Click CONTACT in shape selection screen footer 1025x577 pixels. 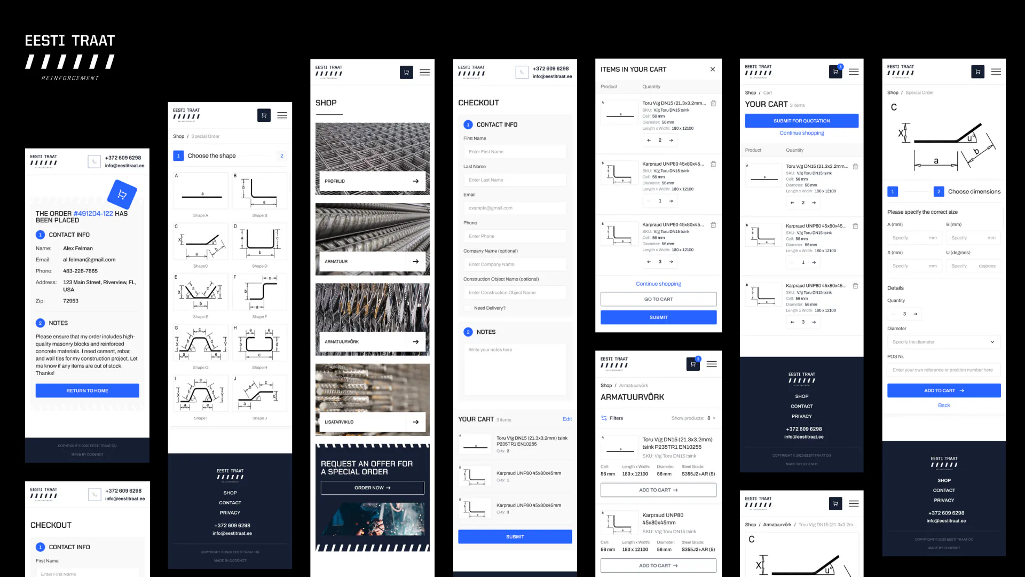pos(230,503)
